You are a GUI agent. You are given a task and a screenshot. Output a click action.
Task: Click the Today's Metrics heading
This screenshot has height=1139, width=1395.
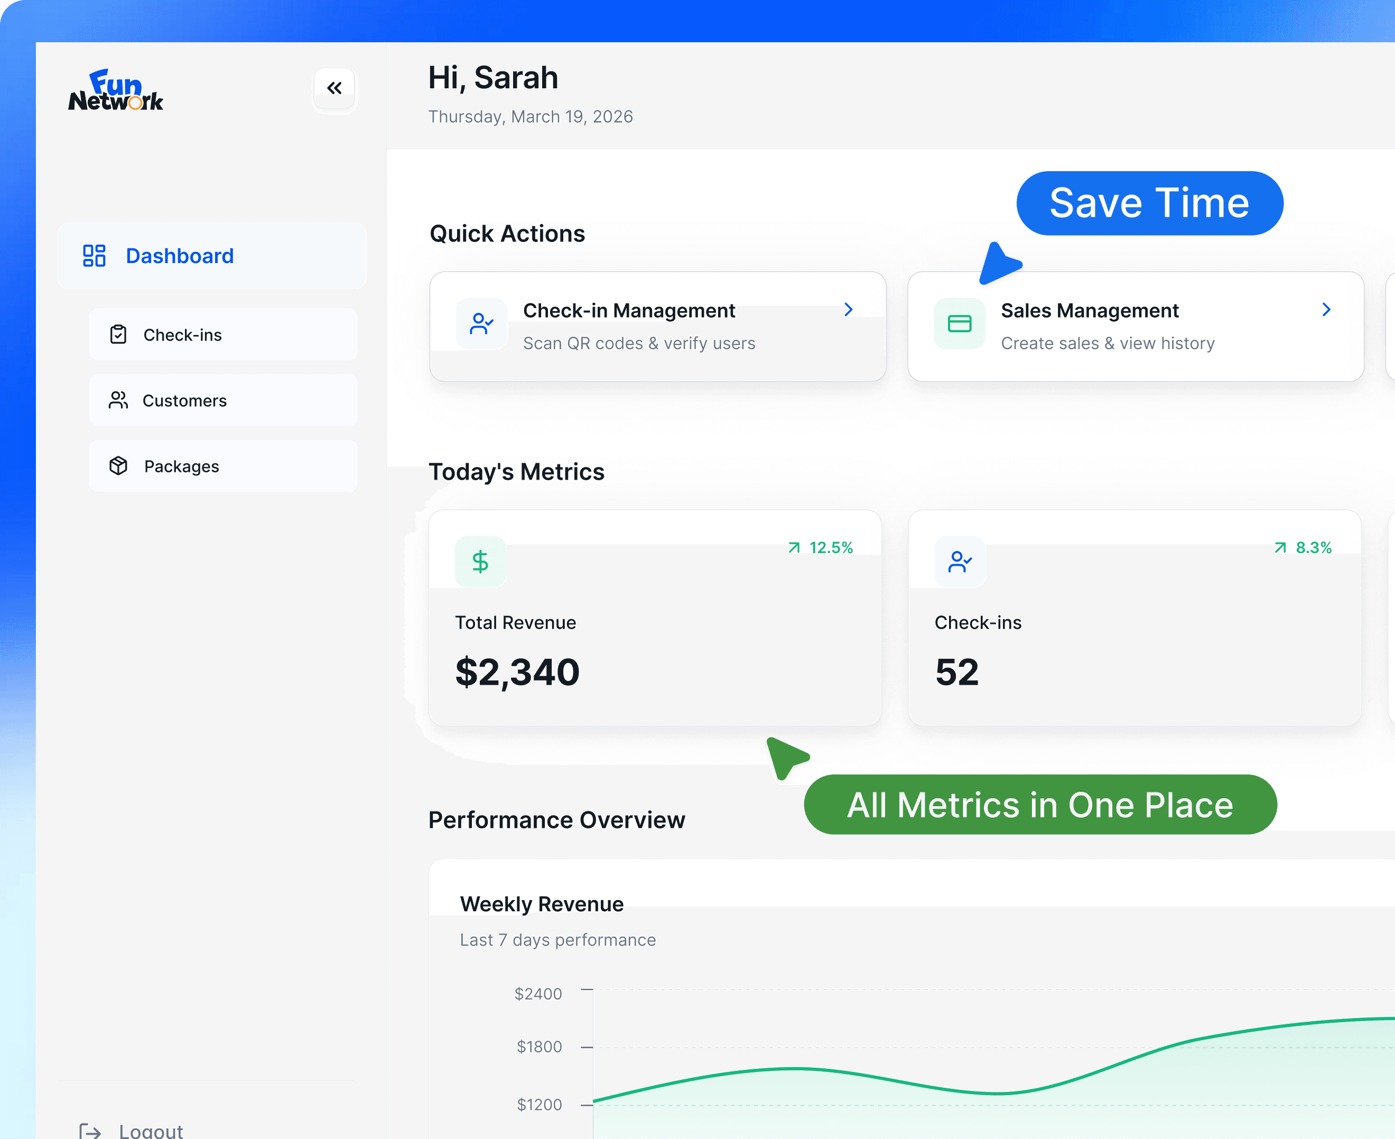point(516,472)
